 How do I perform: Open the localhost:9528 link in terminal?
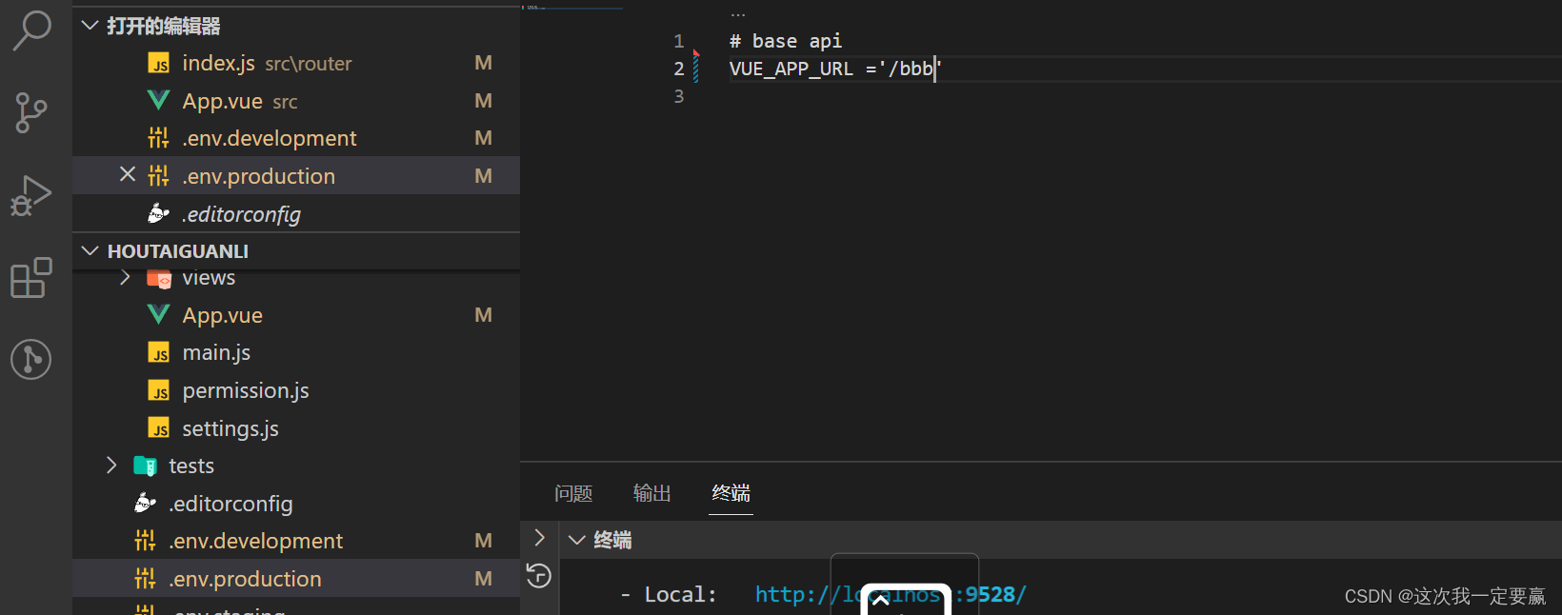[x=891, y=594]
